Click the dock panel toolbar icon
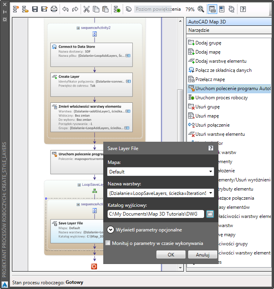274x289 pixels. (x=222, y=9)
